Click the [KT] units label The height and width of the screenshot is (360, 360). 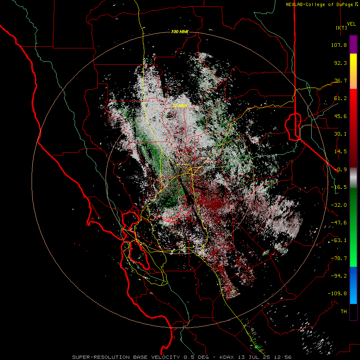pos(341,28)
